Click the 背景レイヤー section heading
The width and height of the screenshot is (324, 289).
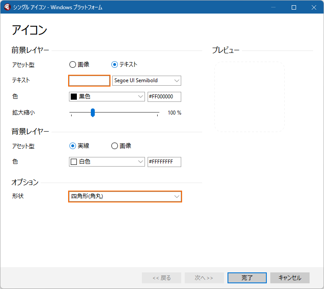tap(30, 131)
